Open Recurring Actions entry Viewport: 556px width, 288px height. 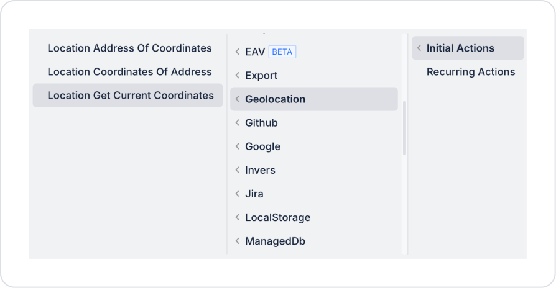click(x=471, y=72)
